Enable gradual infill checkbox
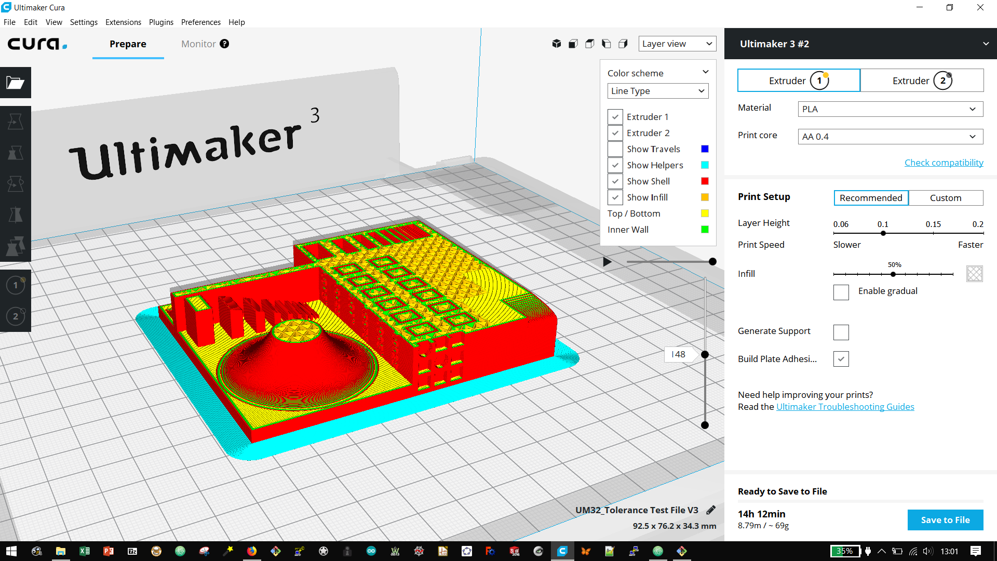This screenshot has height=561, width=997. pos(841,292)
